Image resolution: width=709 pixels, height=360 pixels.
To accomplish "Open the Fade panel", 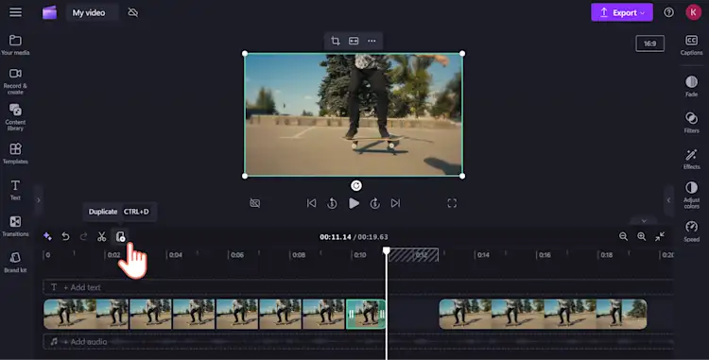I will coord(691,86).
